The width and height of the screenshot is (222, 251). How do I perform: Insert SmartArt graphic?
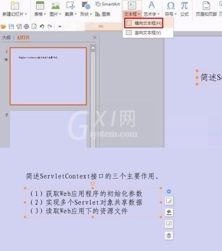pyautogui.click(x=107, y=4)
